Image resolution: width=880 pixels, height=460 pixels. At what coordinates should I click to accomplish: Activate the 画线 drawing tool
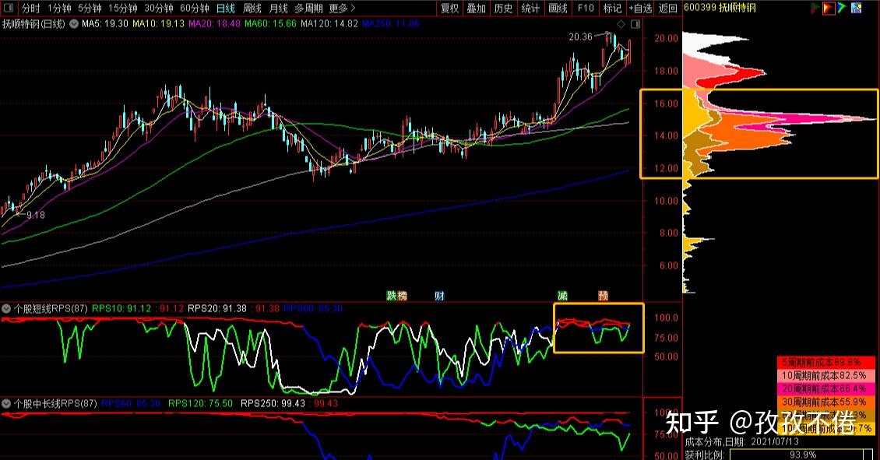tap(558, 9)
